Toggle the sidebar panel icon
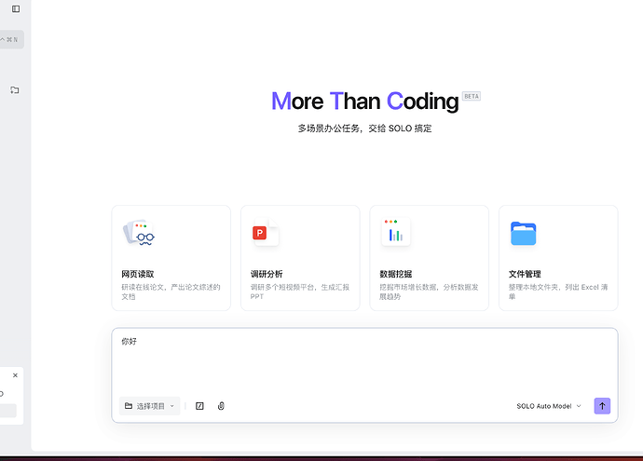 click(16, 8)
